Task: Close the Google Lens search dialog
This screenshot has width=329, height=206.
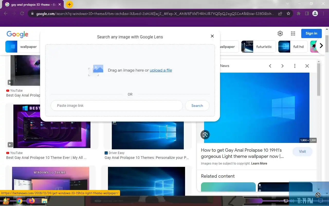Action: click(x=212, y=36)
